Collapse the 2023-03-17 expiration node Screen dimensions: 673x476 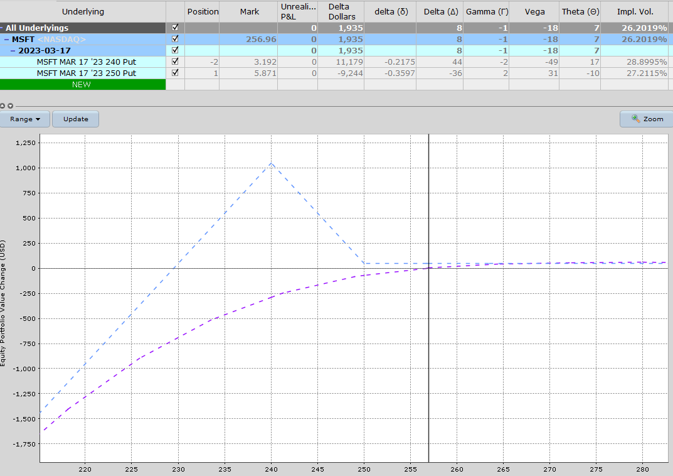[13, 50]
